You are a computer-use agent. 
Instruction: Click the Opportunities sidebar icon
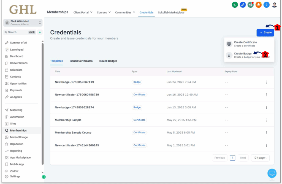[x=7, y=84]
